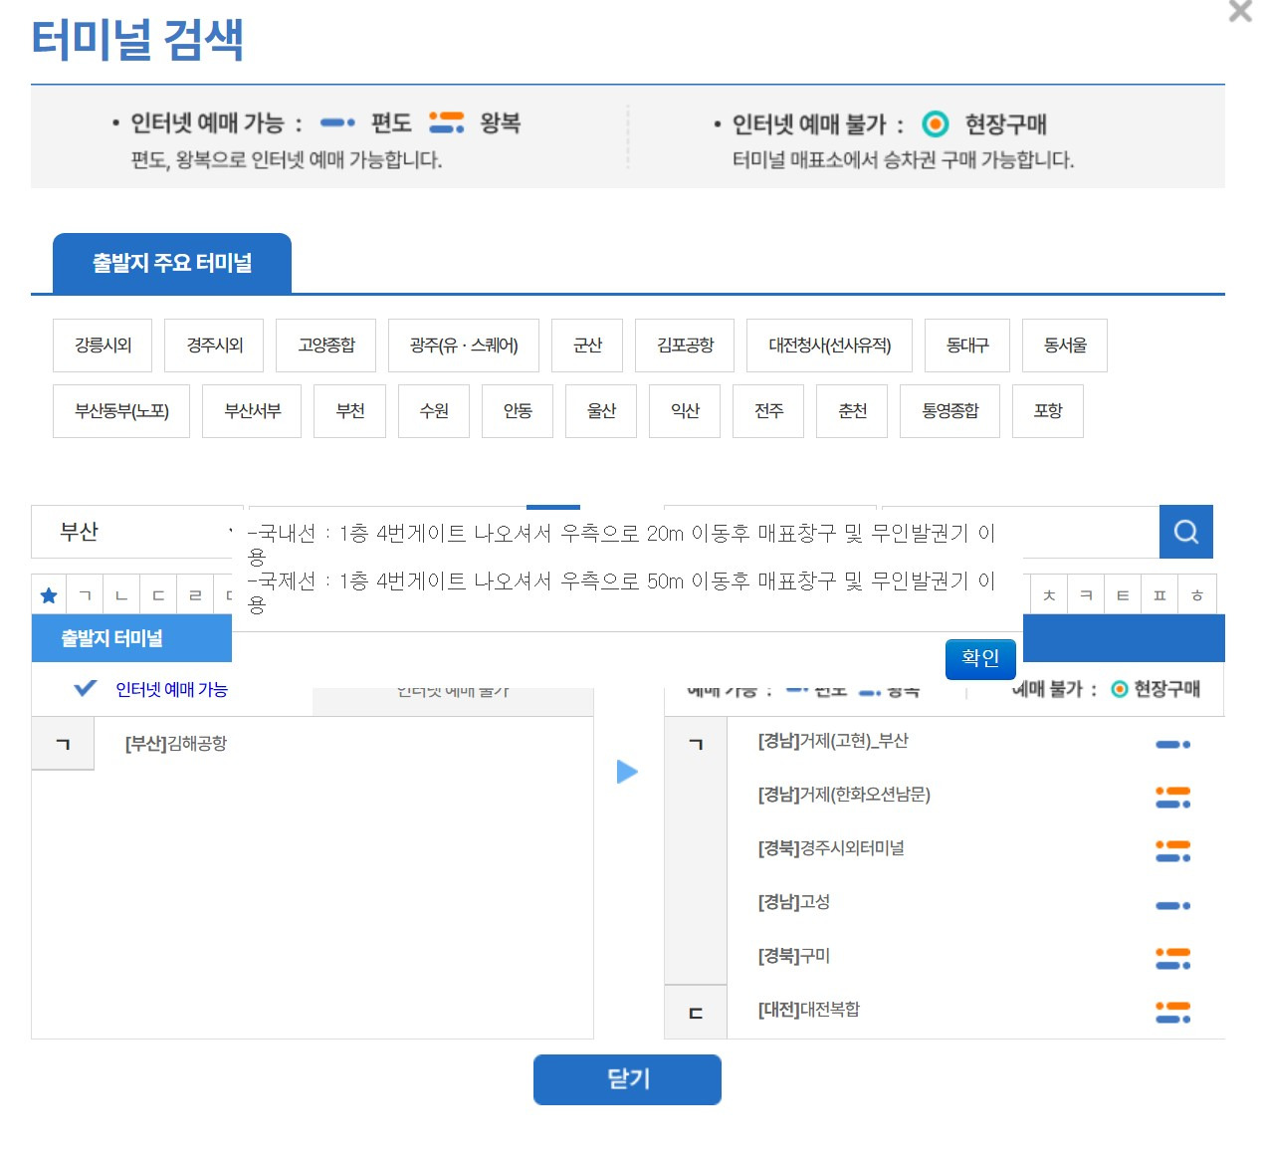Filter by consonant ㅋ
1264x1160 pixels.
1086,595
